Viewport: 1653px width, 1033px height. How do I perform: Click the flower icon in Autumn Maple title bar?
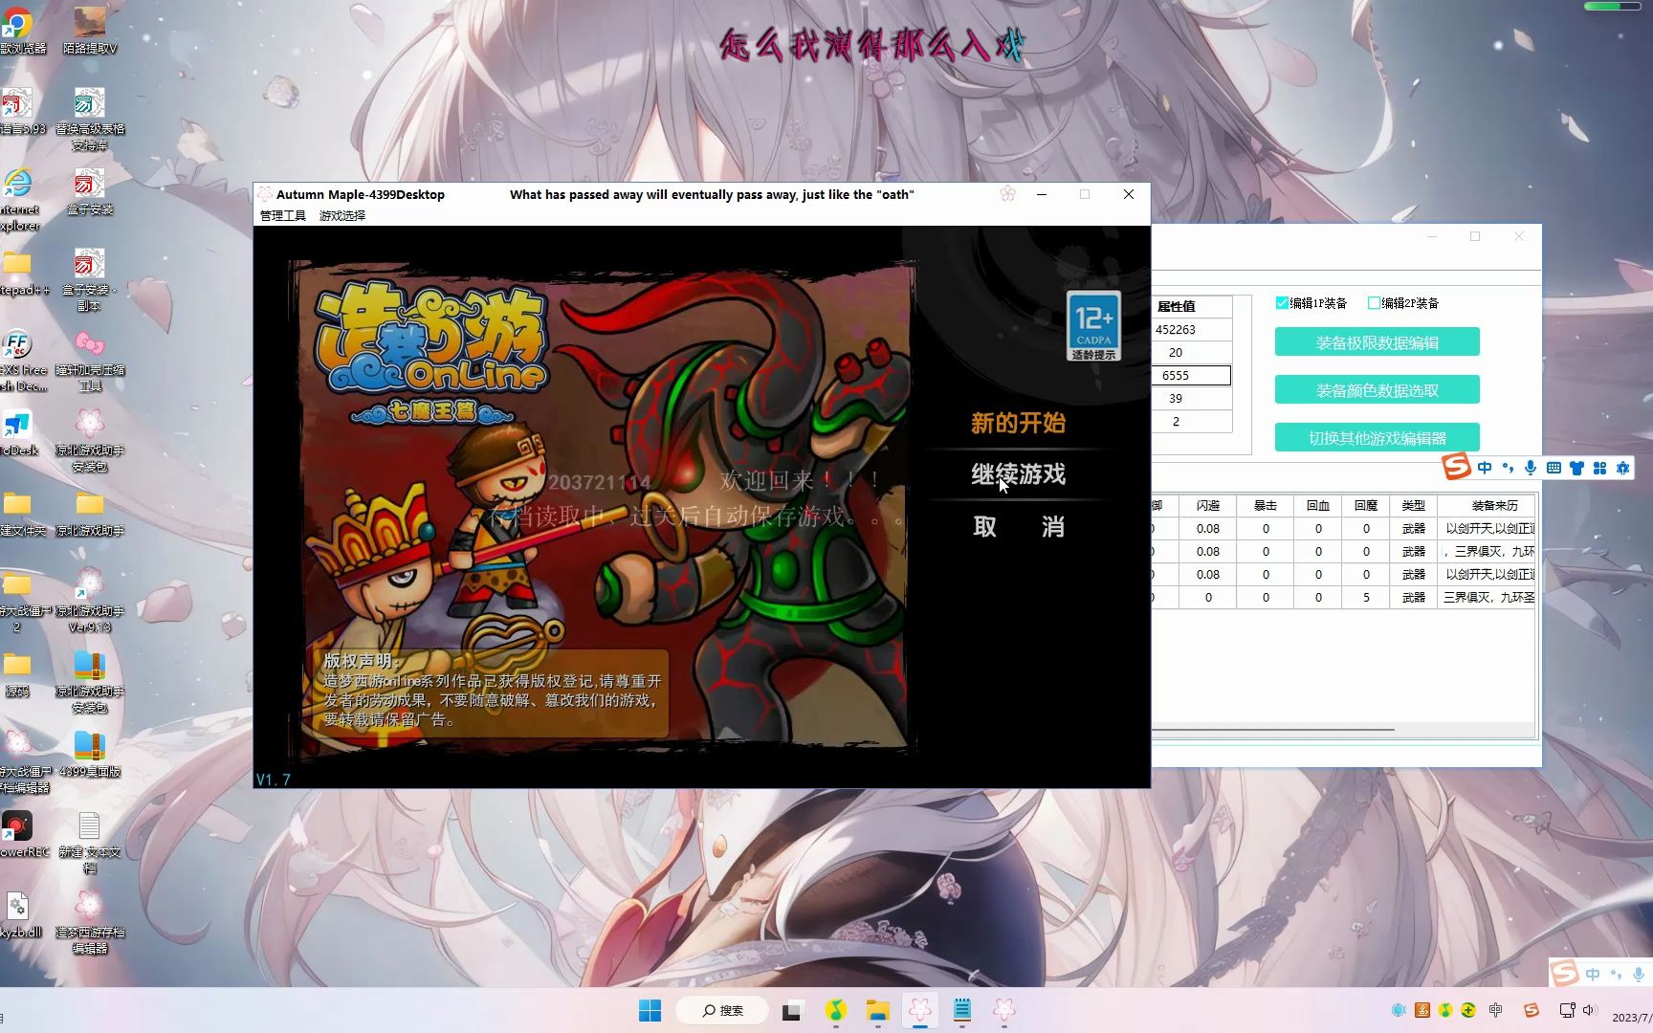click(x=1007, y=194)
